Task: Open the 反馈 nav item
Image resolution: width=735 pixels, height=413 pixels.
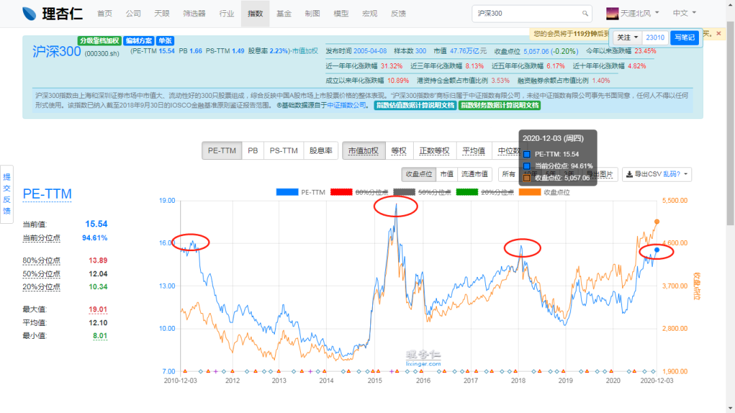Action: click(x=398, y=14)
